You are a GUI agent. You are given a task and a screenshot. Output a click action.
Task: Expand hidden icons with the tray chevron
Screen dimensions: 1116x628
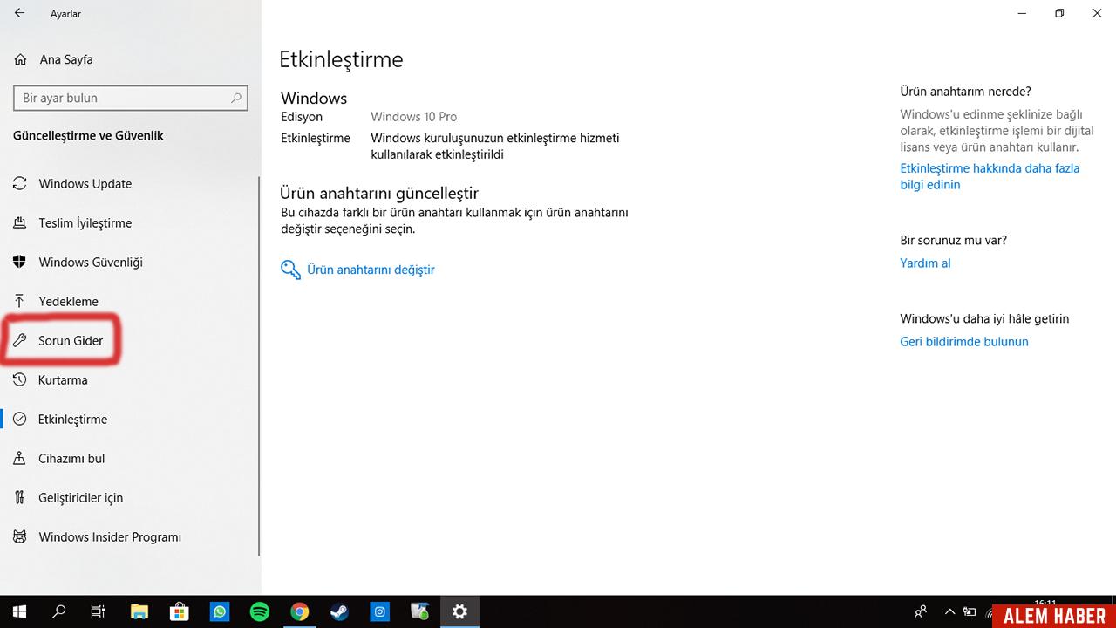[x=949, y=611]
